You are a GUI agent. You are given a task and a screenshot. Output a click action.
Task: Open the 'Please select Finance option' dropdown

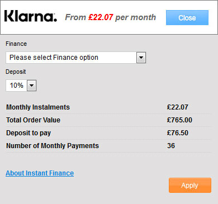point(75,58)
